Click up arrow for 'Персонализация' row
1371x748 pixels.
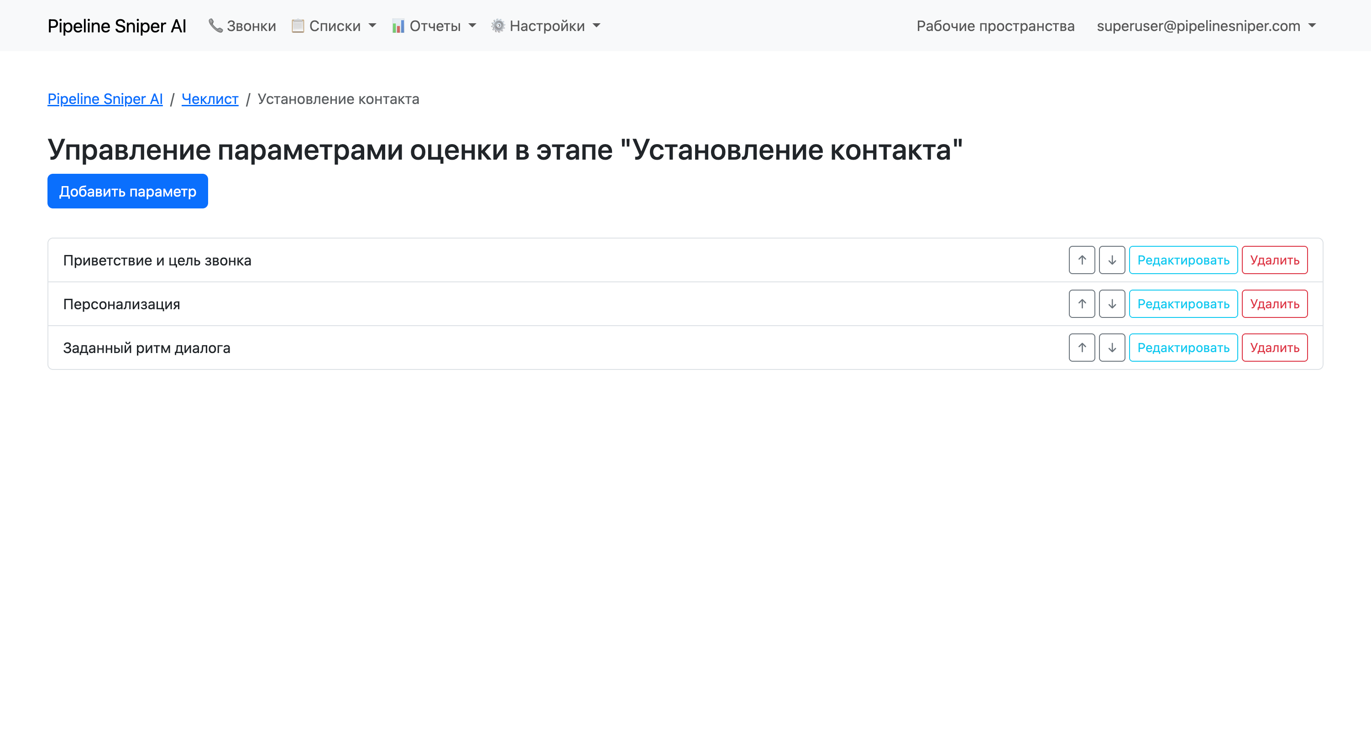[x=1082, y=304]
